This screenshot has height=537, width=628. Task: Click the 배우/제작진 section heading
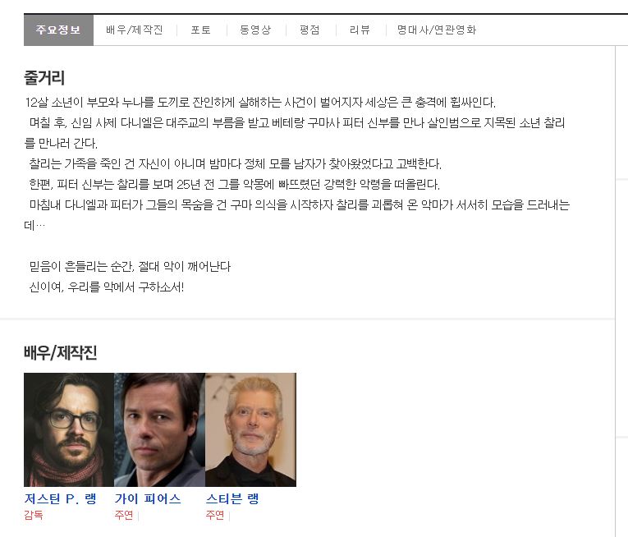pyautogui.click(x=61, y=352)
